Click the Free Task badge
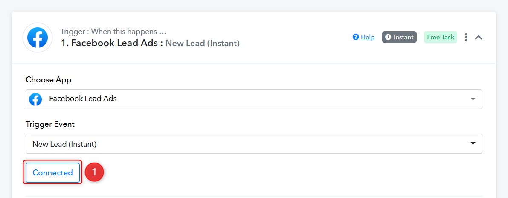Screen dimensions: 508x198 441,37
